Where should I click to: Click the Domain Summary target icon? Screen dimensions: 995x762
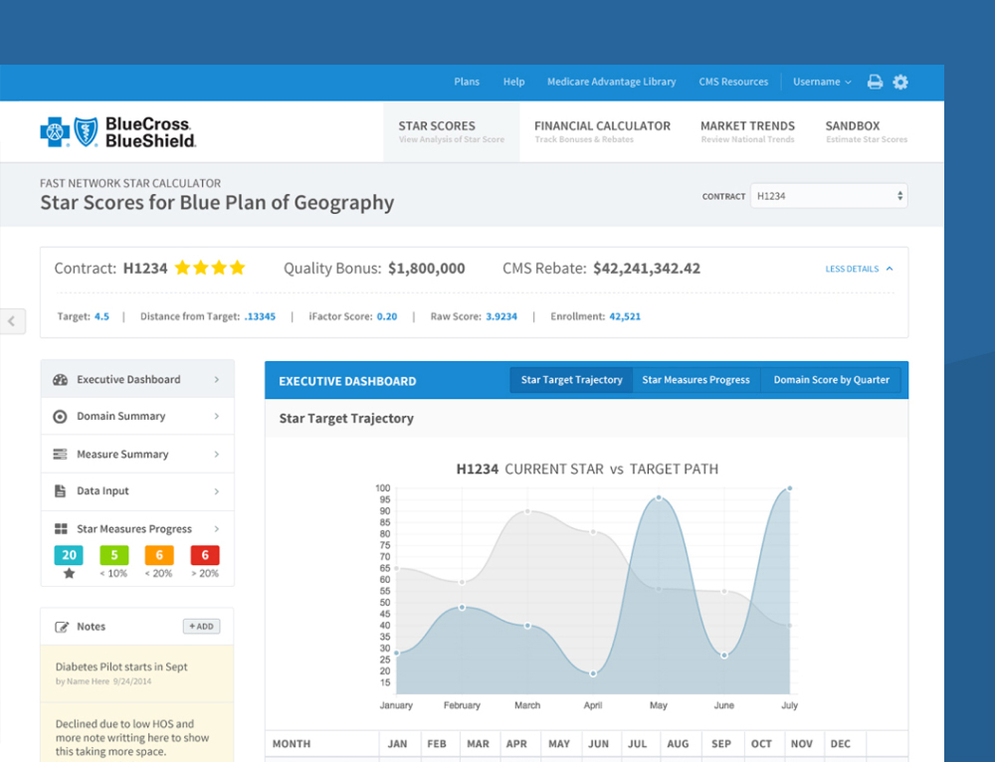[x=60, y=417]
